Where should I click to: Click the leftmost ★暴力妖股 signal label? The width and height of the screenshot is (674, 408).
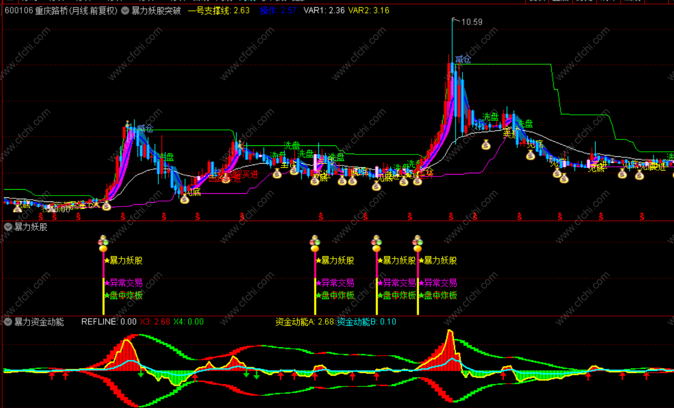(x=123, y=260)
